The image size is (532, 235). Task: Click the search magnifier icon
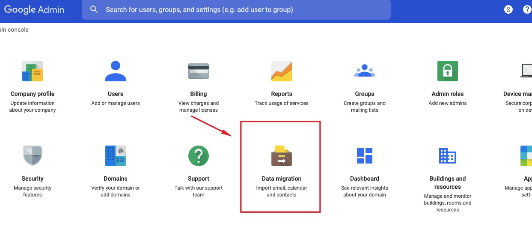pyautogui.click(x=94, y=9)
